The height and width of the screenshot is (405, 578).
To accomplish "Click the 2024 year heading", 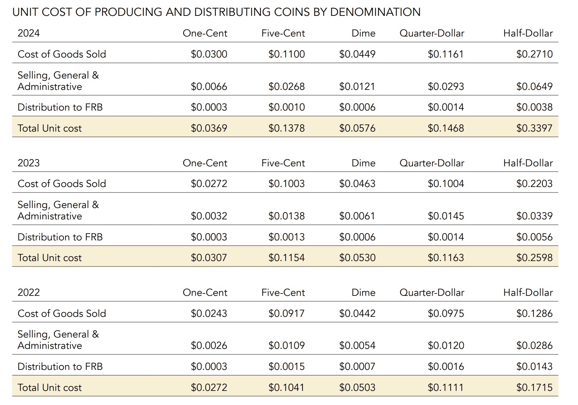I will point(29,33).
